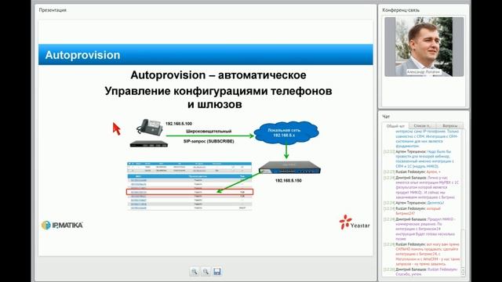Click the 192.168.5.100 address label

click(x=179, y=124)
